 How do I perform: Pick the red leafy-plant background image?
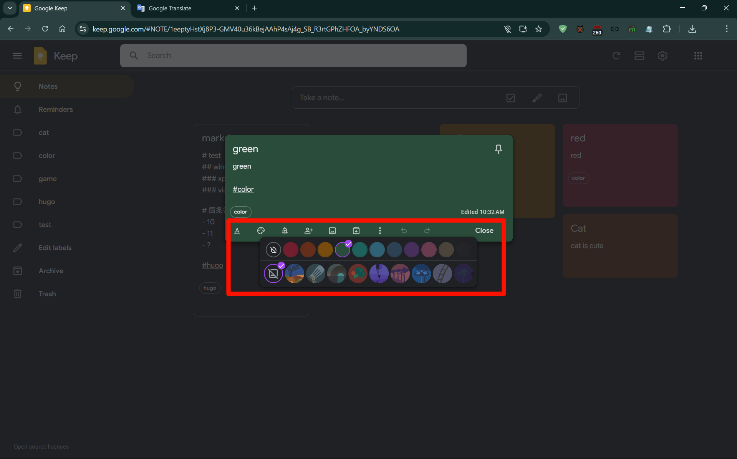tap(358, 273)
